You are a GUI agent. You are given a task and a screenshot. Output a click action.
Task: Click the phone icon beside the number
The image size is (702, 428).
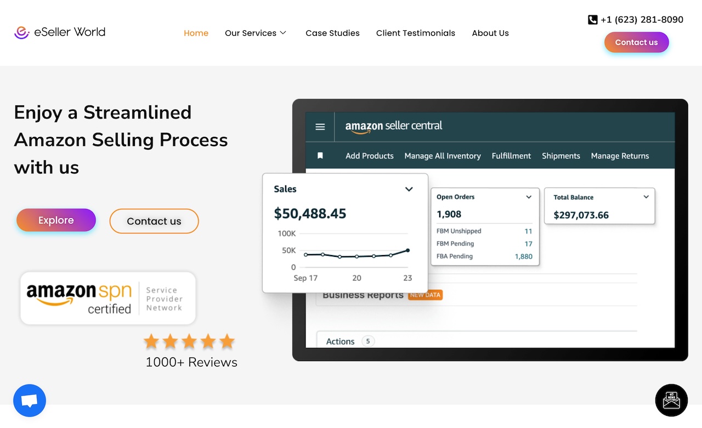coord(592,20)
